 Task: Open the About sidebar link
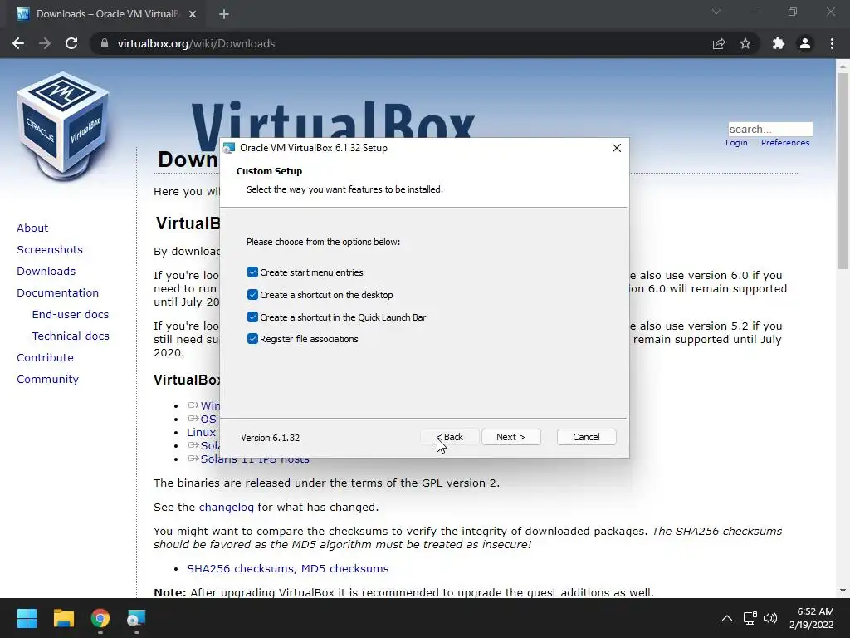coord(32,228)
